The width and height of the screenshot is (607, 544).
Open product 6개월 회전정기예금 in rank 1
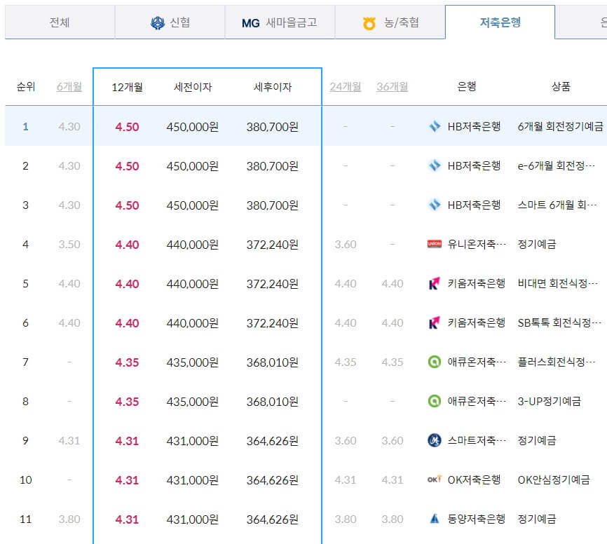click(560, 126)
